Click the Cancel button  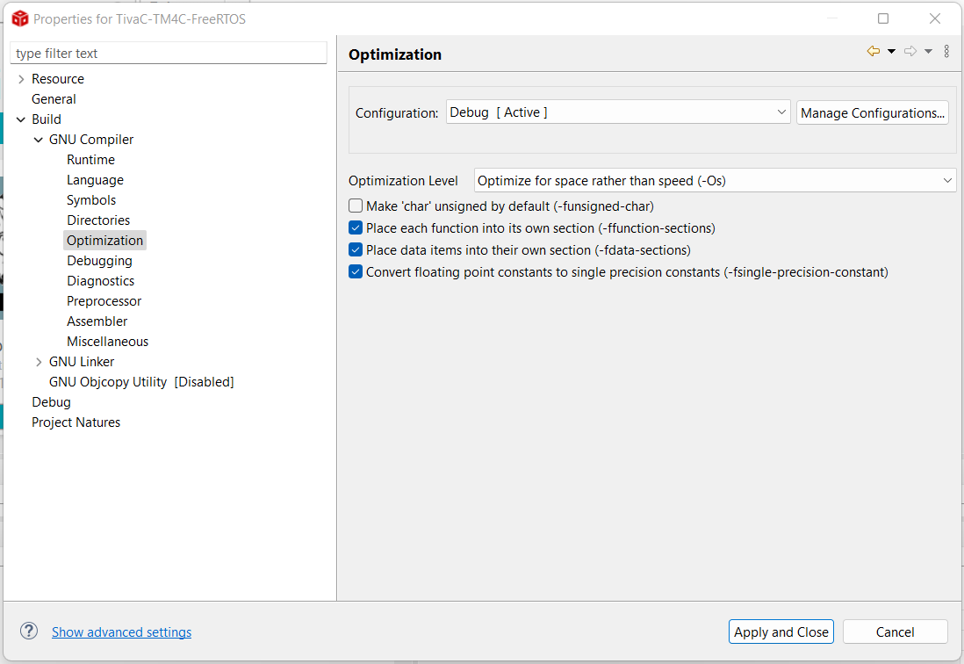pos(895,632)
